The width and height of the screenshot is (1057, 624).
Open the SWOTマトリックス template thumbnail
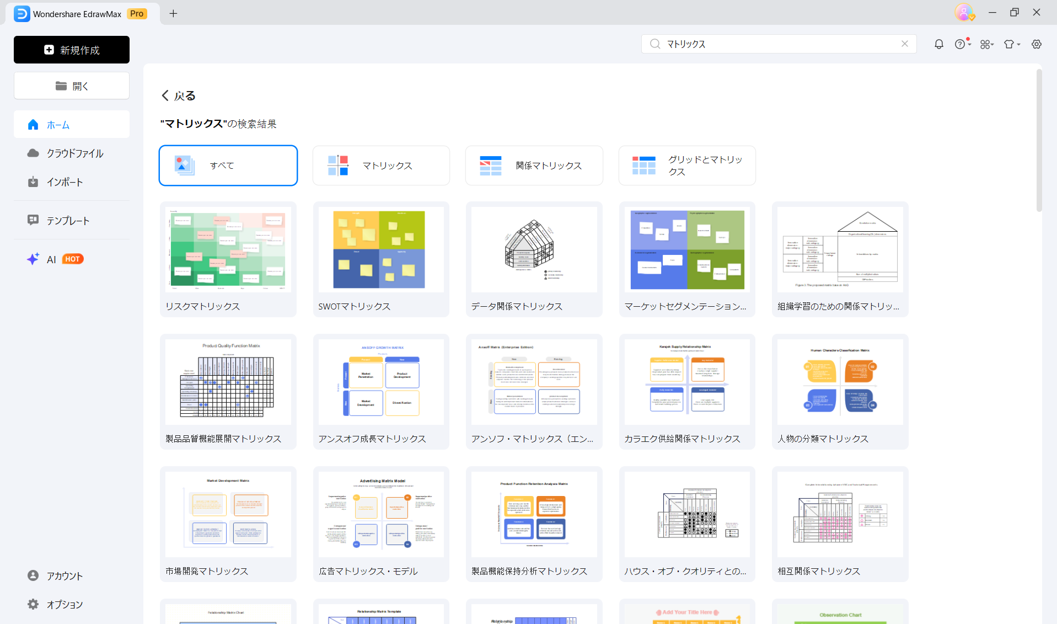click(380, 250)
